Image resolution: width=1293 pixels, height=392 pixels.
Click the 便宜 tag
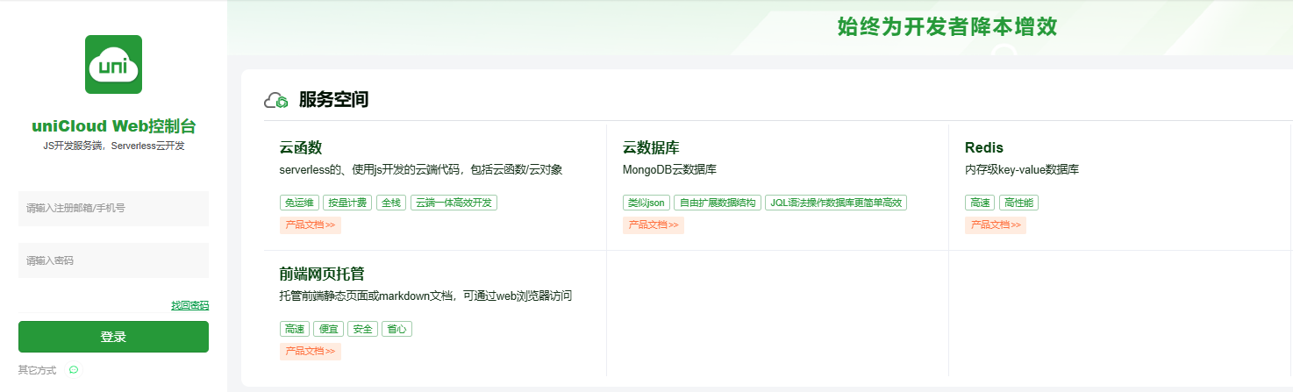click(x=329, y=329)
